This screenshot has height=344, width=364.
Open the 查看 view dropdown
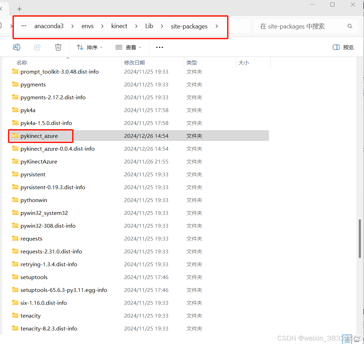(128, 47)
